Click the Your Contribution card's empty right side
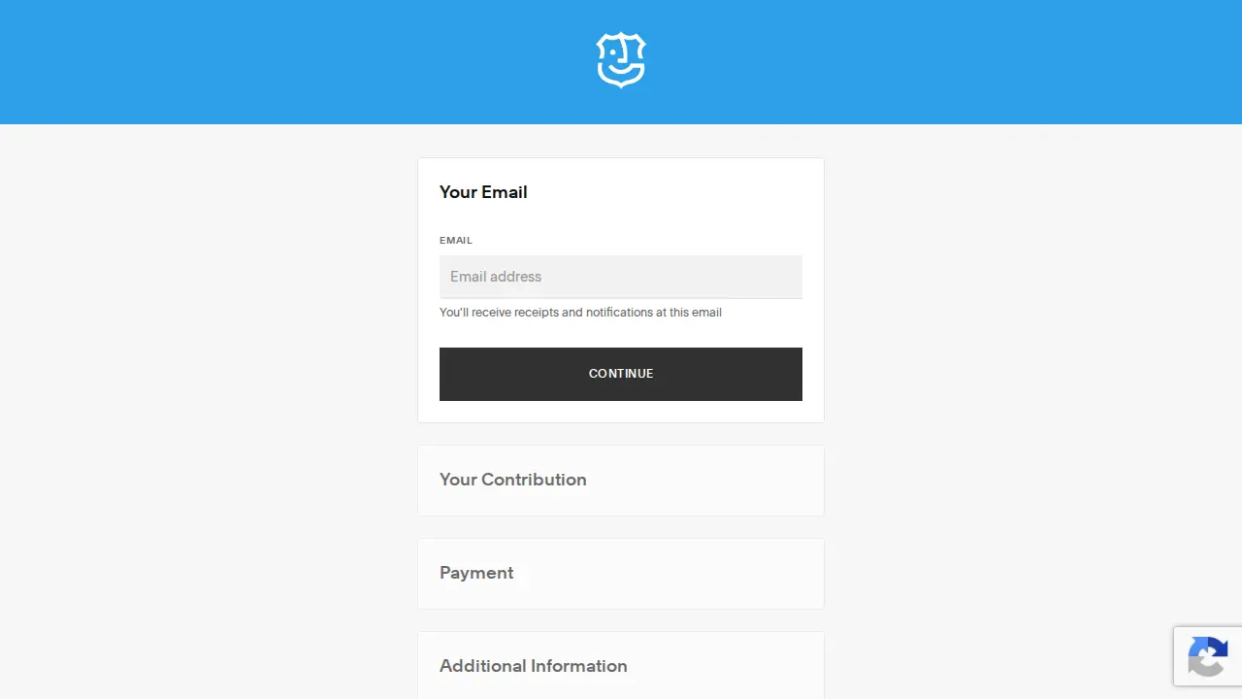 (718, 481)
